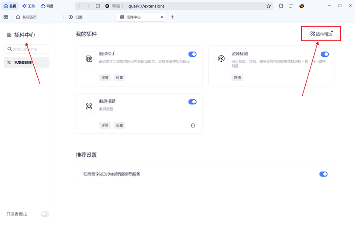Image resolution: width=355 pixels, height=227 pixels.
Task: Open 详情 for 资源检测
Action: [237, 78]
